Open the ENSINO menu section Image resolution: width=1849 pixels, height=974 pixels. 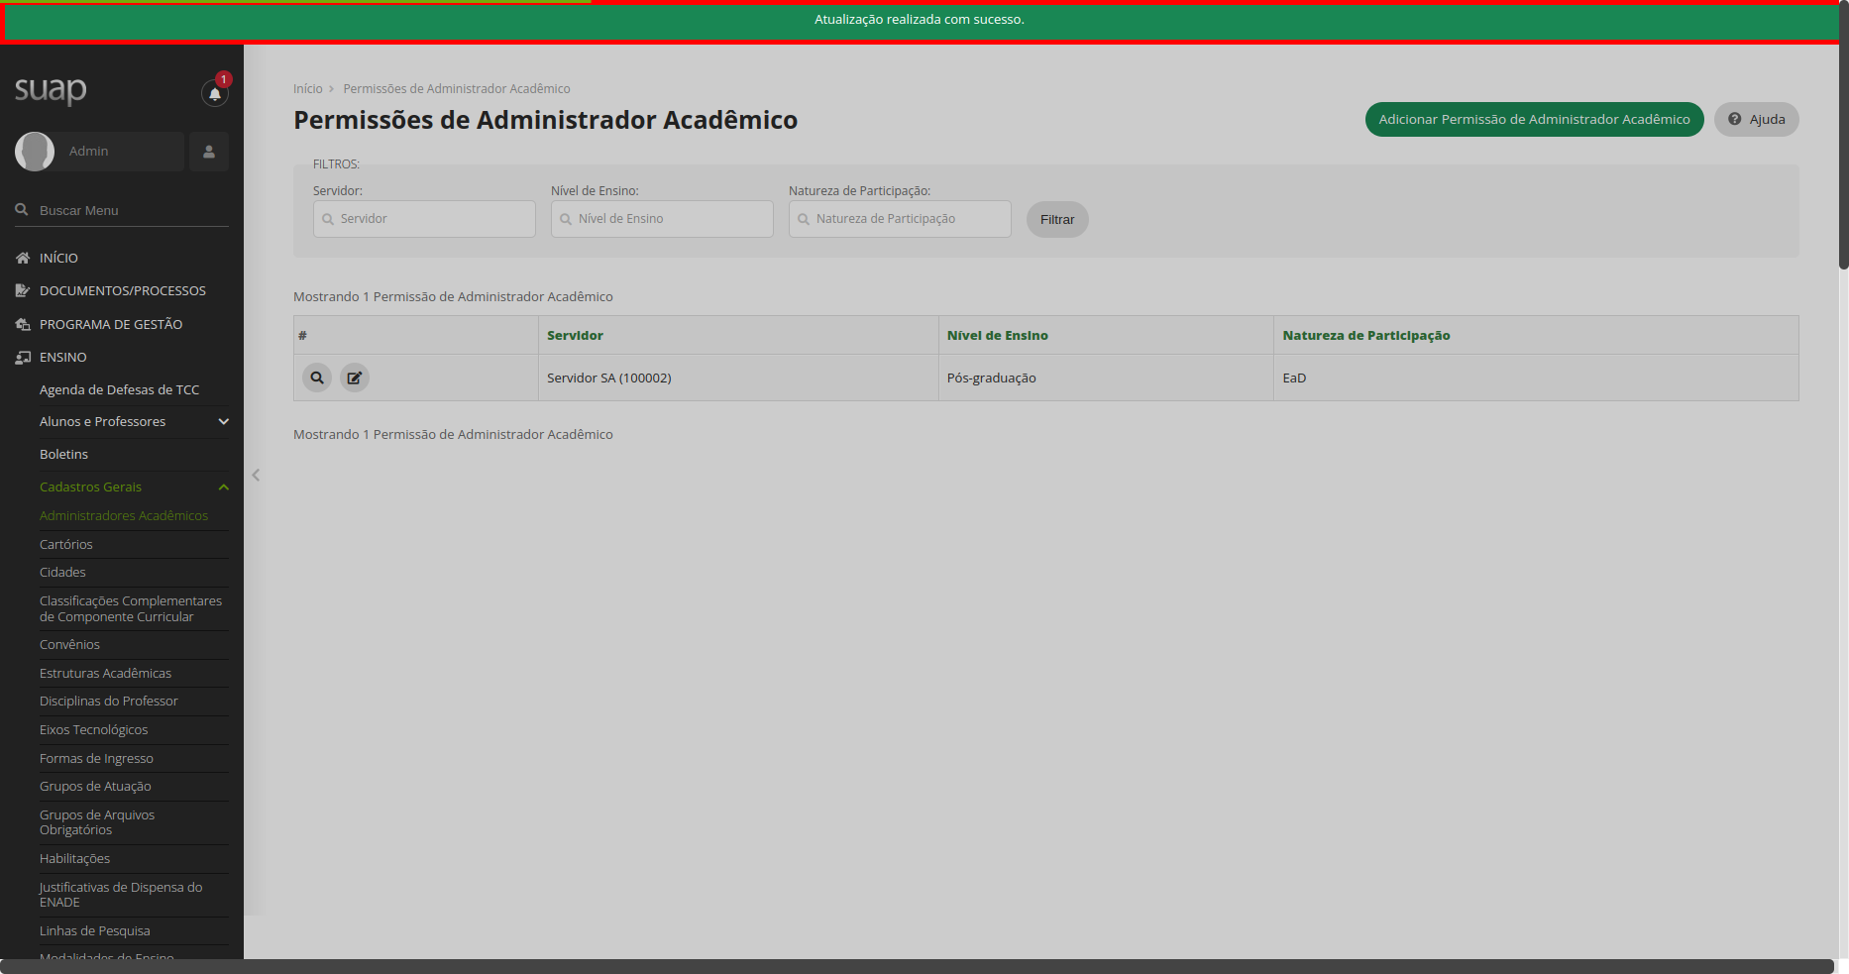[x=63, y=357]
